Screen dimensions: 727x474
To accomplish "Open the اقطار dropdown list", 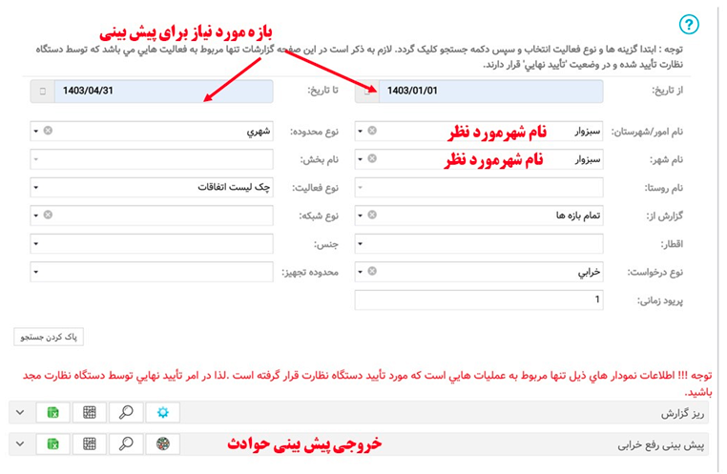I will 360,244.
